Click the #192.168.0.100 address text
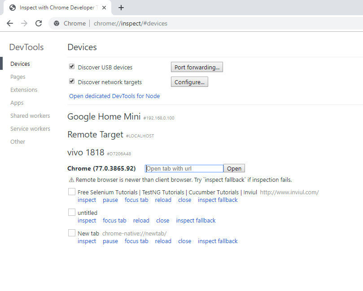Viewport: 363px width, 291px height. click(159, 118)
